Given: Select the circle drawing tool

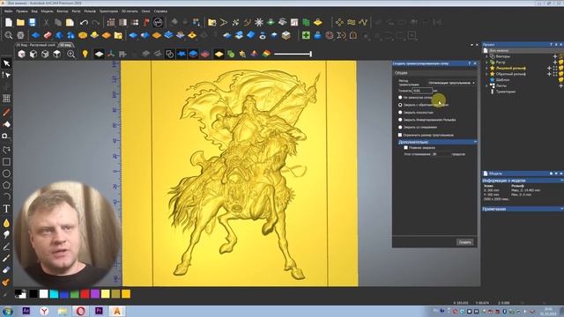Looking at the screenshot, I should tap(6, 173).
